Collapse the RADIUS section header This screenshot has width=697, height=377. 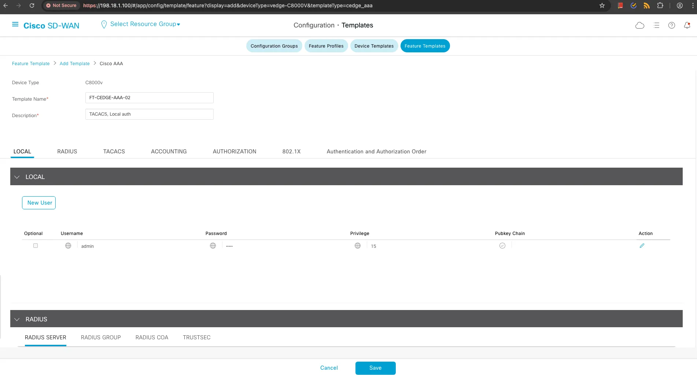[17, 319]
